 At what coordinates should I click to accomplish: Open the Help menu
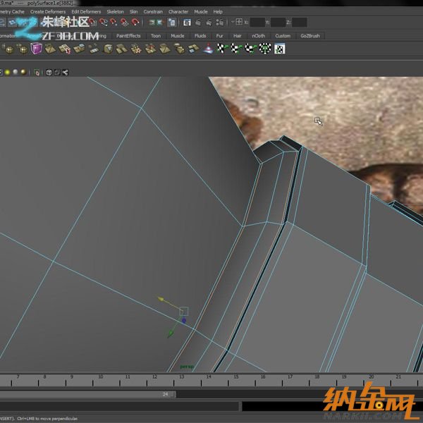click(218, 11)
